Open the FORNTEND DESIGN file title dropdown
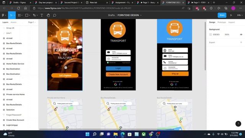This screenshot has height=138, width=245. click(x=141, y=15)
